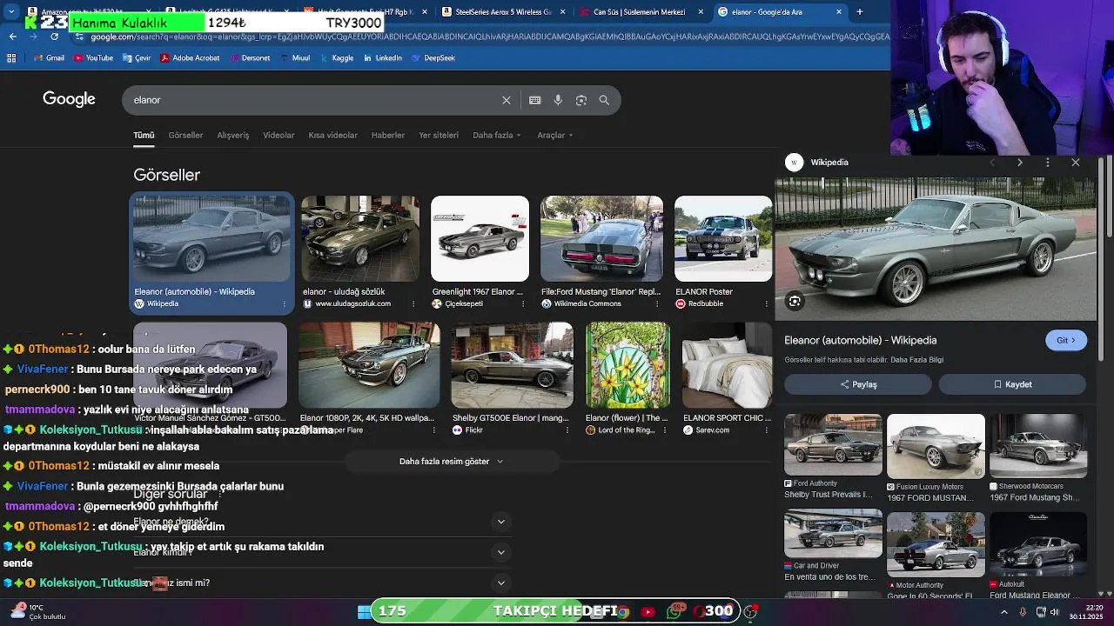
Task: Open Kaggle bookmark
Action: pos(336,58)
